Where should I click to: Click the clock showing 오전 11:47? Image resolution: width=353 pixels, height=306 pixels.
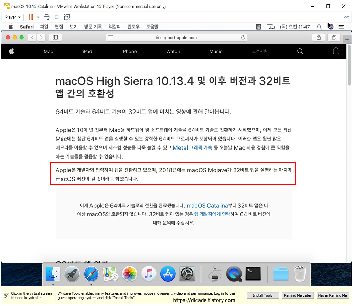click(x=295, y=27)
